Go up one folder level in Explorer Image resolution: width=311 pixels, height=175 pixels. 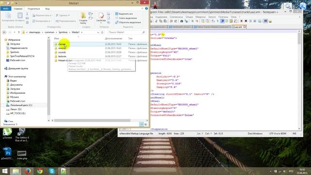[x=18, y=33]
